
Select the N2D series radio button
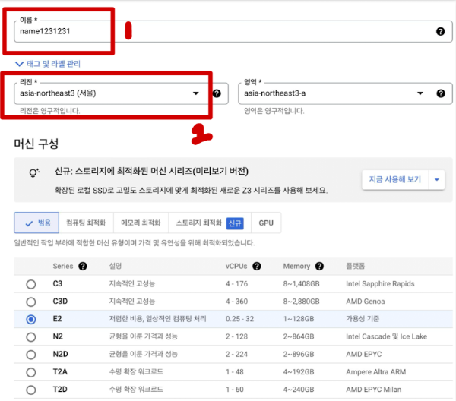click(31, 355)
